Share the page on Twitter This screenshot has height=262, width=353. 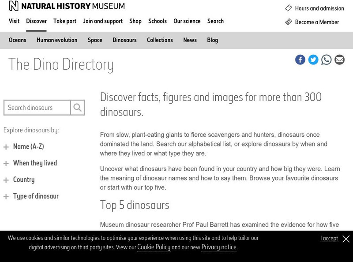coord(313,60)
